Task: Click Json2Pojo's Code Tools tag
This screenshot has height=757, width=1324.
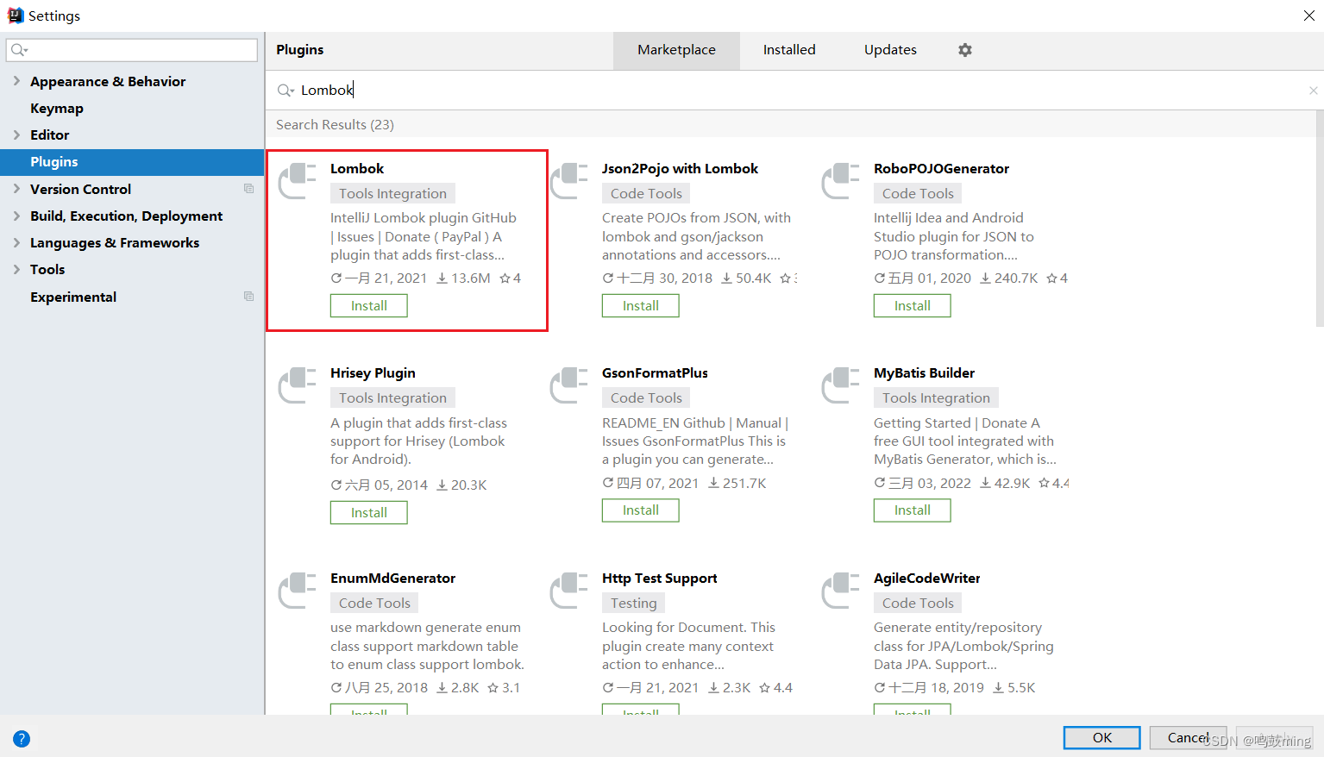Action: point(646,194)
